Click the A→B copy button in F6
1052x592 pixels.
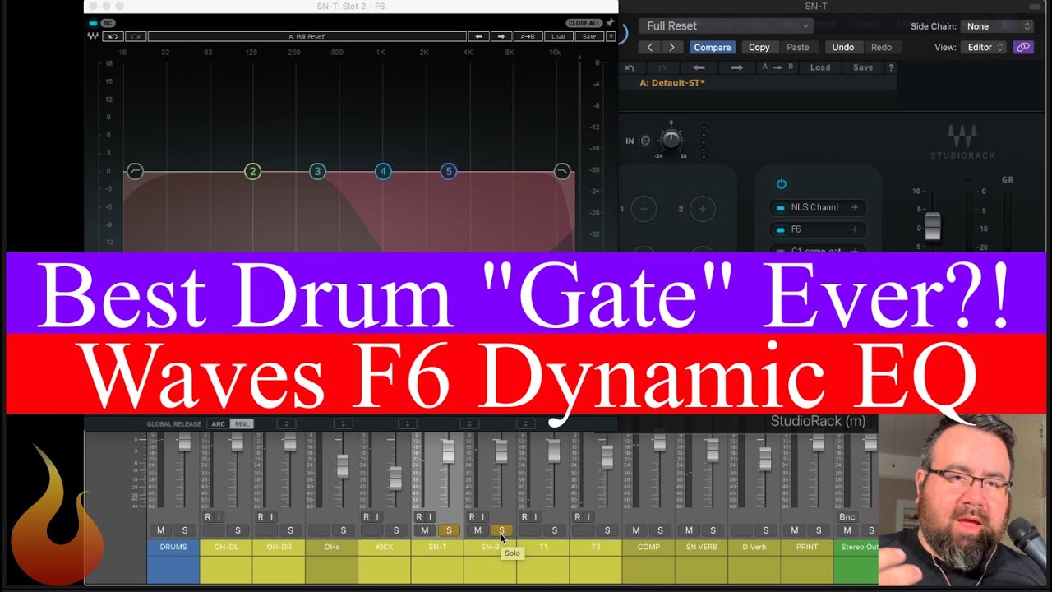click(528, 36)
